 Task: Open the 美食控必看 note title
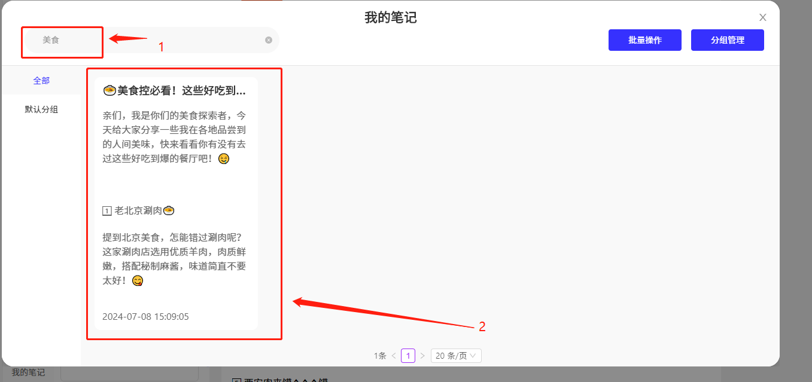(x=181, y=91)
